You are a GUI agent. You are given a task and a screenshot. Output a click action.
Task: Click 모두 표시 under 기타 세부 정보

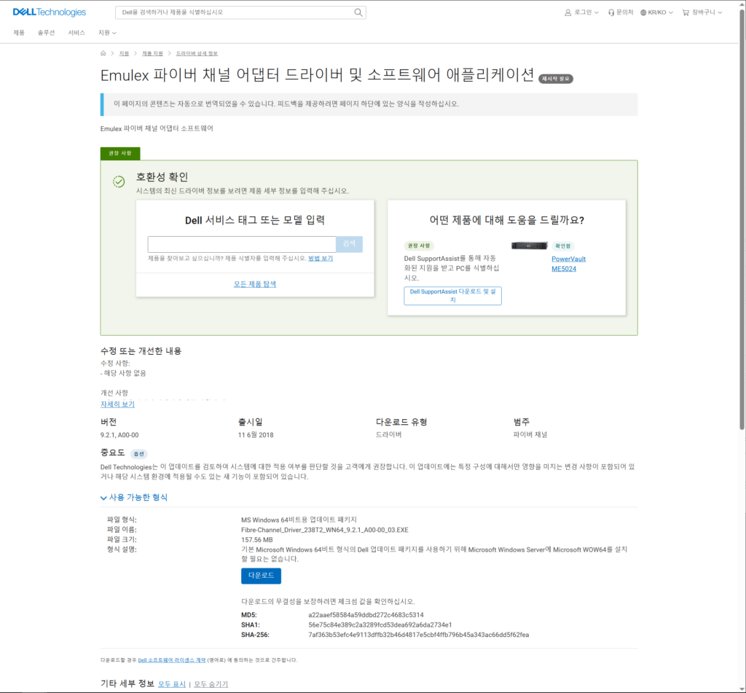pyautogui.click(x=172, y=684)
